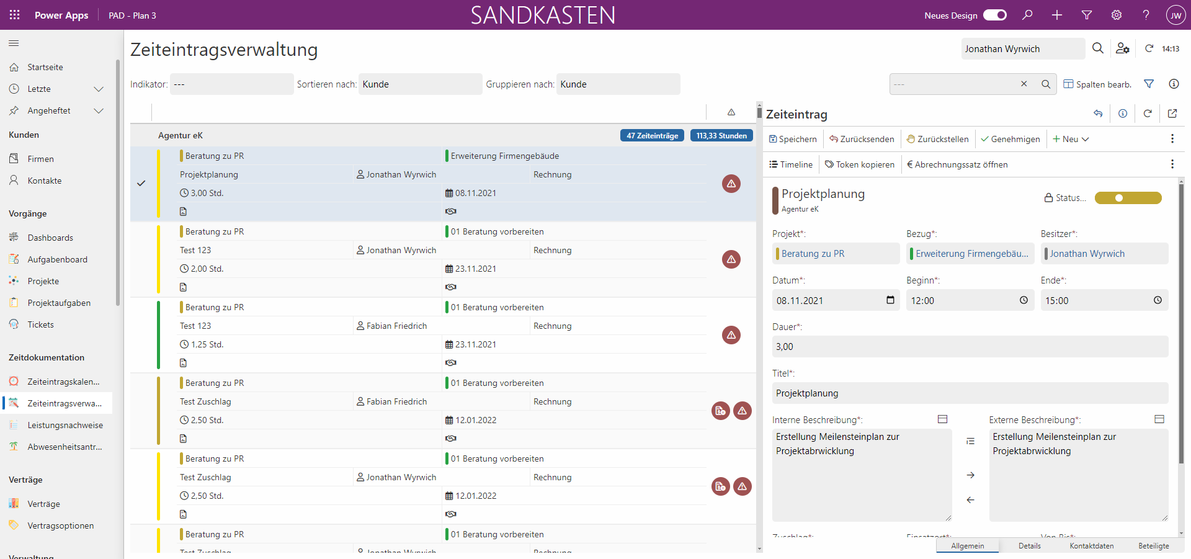1191x559 pixels.
Task: Deselect the checked Projektplanung row
Action: (141, 184)
